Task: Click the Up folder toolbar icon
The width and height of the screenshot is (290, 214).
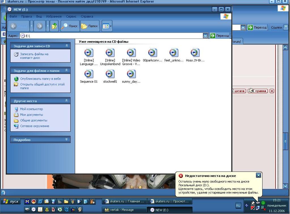Action: point(54,26)
